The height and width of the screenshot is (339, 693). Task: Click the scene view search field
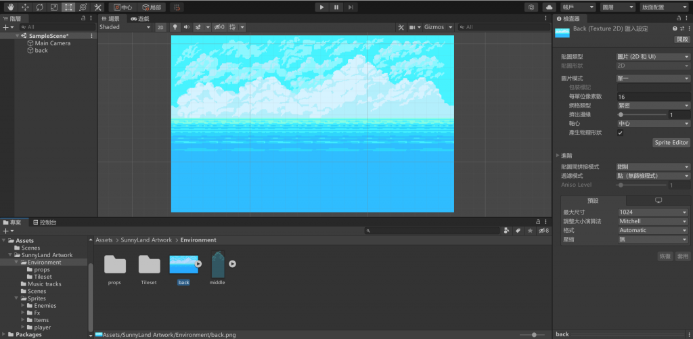(504, 27)
